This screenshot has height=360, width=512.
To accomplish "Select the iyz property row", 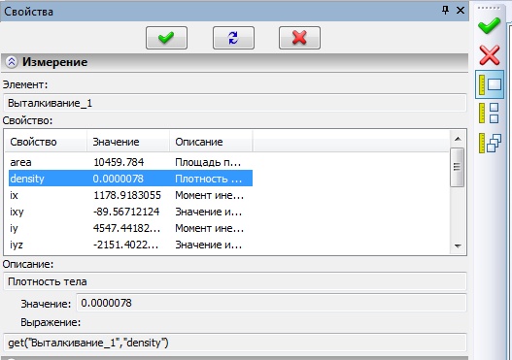I will pos(130,245).
